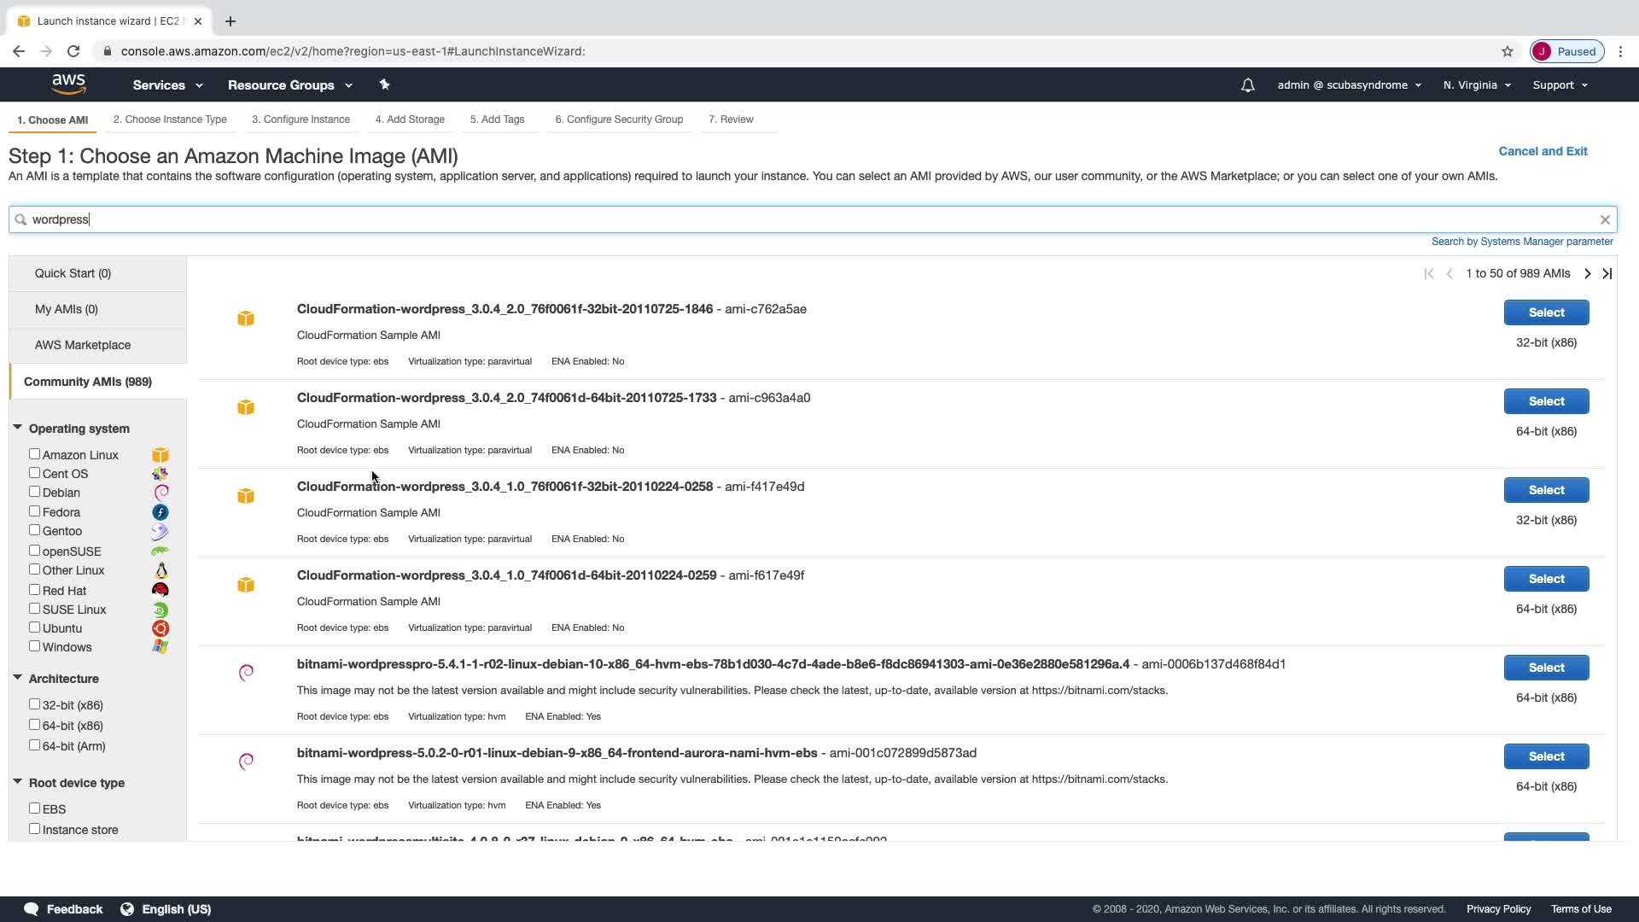Switch to the AWS Marketplace tab
The width and height of the screenshot is (1639, 922).
(83, 345)
